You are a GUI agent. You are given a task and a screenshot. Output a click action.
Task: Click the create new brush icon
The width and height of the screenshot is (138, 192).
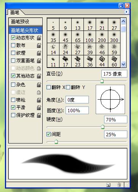108,185
